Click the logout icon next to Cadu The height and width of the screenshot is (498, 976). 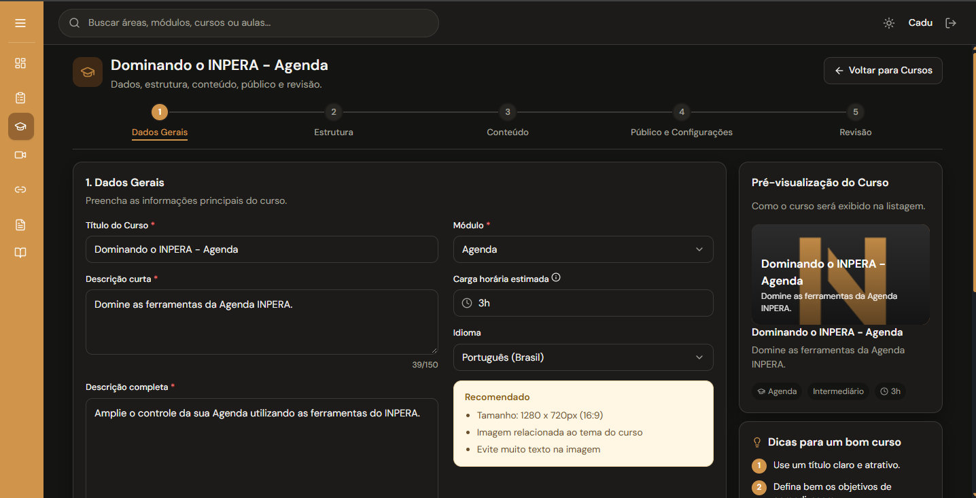pyautogui.click(x=951, y=23)
